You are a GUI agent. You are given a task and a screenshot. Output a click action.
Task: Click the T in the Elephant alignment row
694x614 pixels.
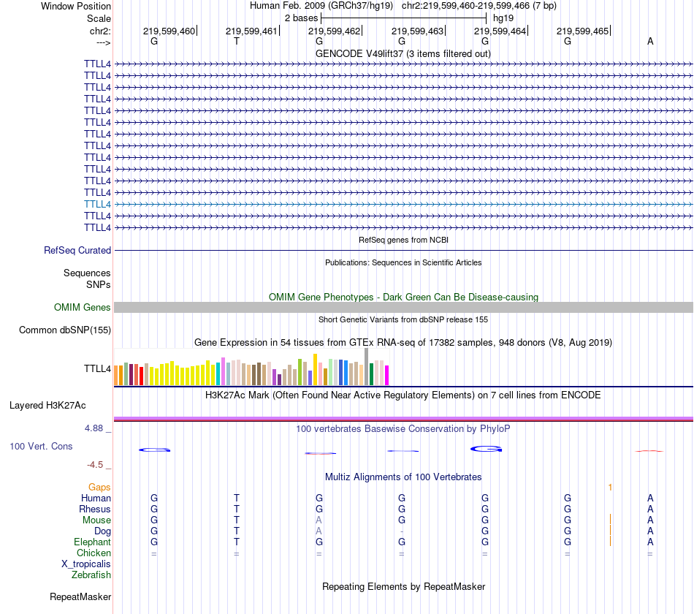pos(237,542)
